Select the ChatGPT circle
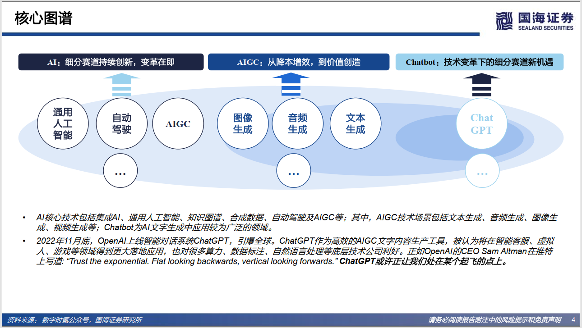Image resolution: width=582 pixels, height=328 pixels. pos(482,123)
